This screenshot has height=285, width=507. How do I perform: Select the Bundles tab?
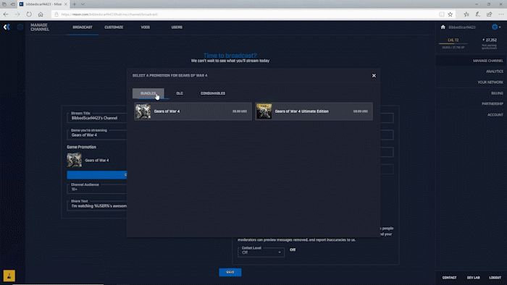click(148, 93)
